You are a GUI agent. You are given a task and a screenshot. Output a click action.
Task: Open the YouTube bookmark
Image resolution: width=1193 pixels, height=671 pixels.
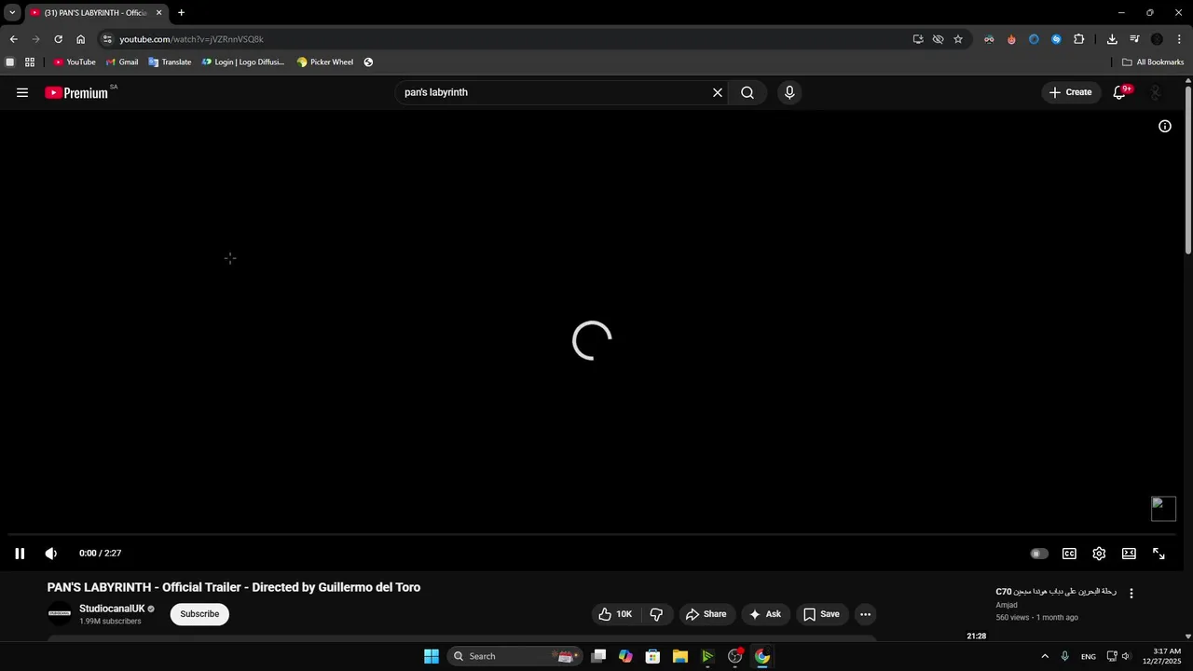coord(75,62)
